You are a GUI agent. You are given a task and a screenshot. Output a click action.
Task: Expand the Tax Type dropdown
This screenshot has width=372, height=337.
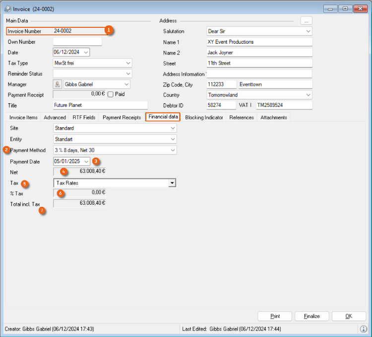tap(128, 63)
